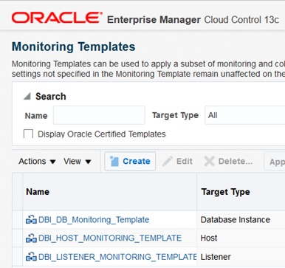Viewport: 285px width, 268px height.
Task: Click Enterprise Manager Cloud Control 13c title
Action: (x=193, y=20)
